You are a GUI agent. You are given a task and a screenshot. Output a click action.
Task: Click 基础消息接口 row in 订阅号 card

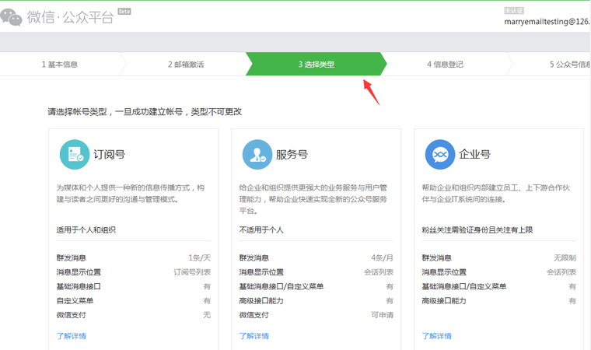coord(134,287)
